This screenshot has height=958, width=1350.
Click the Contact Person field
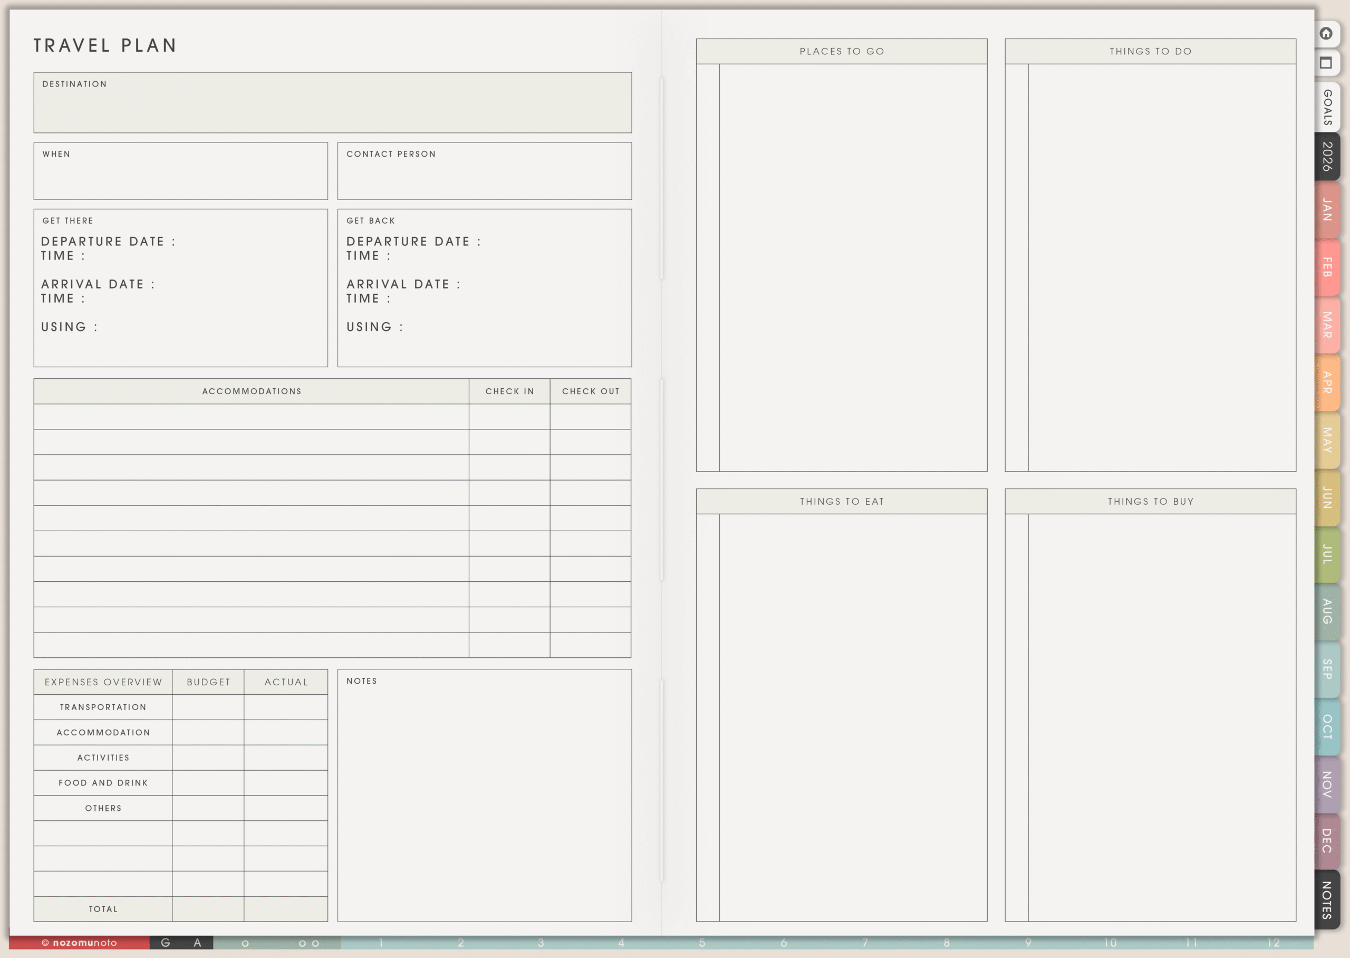click(x=484, y=177)
